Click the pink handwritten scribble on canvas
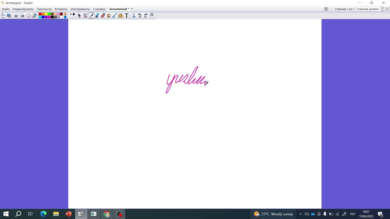 (187, 80)
